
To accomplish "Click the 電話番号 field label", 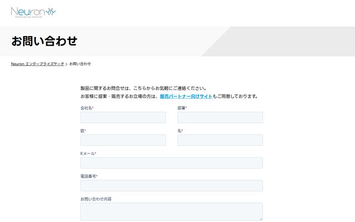I will click(88, 176).
